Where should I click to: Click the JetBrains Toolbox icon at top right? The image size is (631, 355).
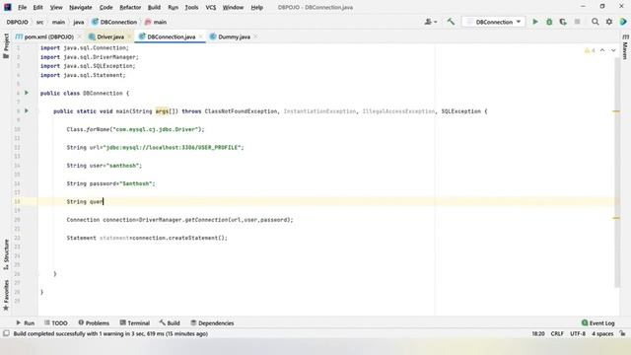[623, 22]
